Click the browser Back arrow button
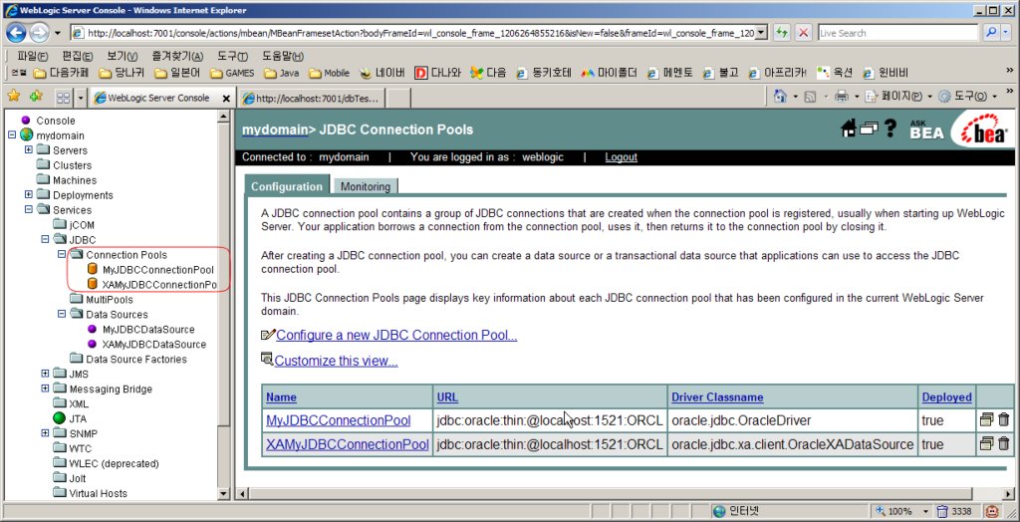 (16, 33)
